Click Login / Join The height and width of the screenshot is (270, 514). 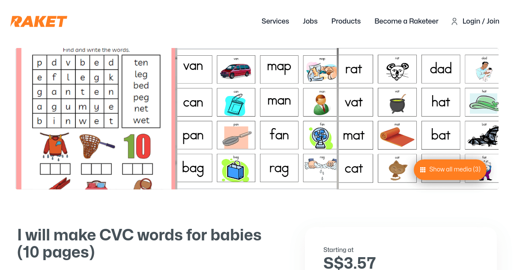click(481, 21)
